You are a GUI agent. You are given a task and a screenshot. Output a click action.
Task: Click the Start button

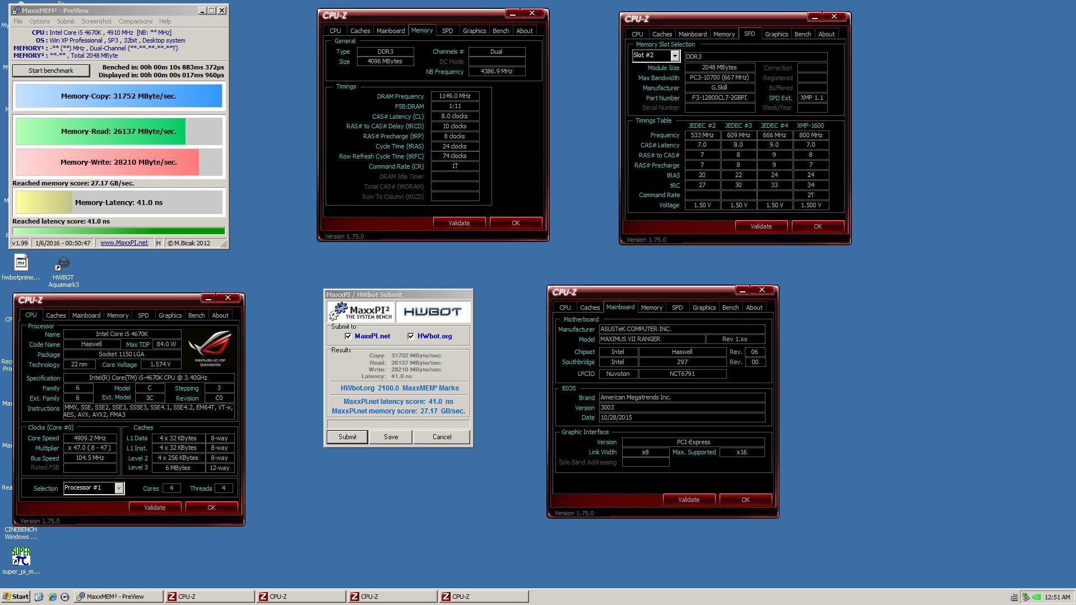click(16, 597)
